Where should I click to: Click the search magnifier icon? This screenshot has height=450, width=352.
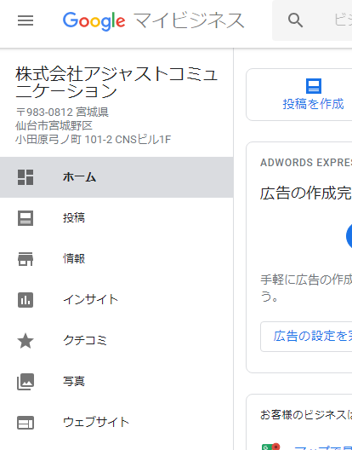point(295,20)
